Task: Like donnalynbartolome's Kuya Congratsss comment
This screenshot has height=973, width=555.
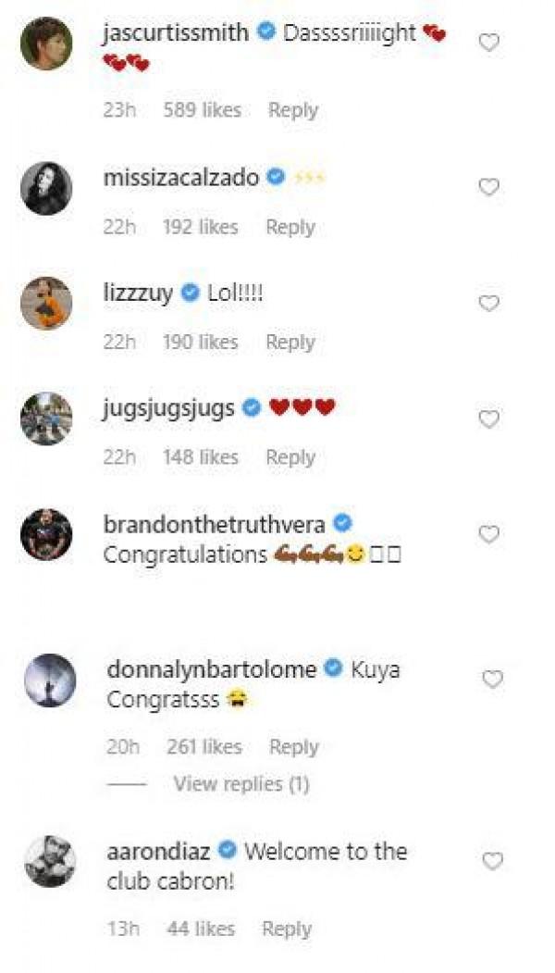Action: 492,680
